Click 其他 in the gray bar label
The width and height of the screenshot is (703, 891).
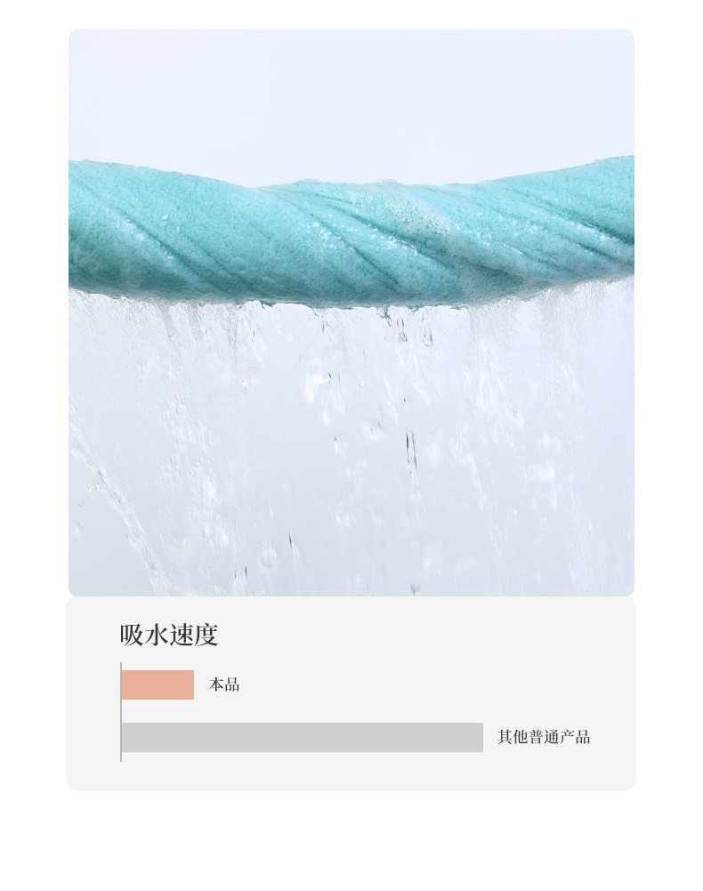pyautogui.click(x=513, y=737)
